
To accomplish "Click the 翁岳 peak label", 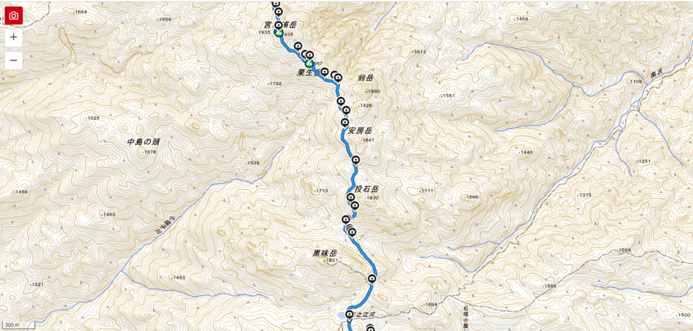I will (365, 77).
